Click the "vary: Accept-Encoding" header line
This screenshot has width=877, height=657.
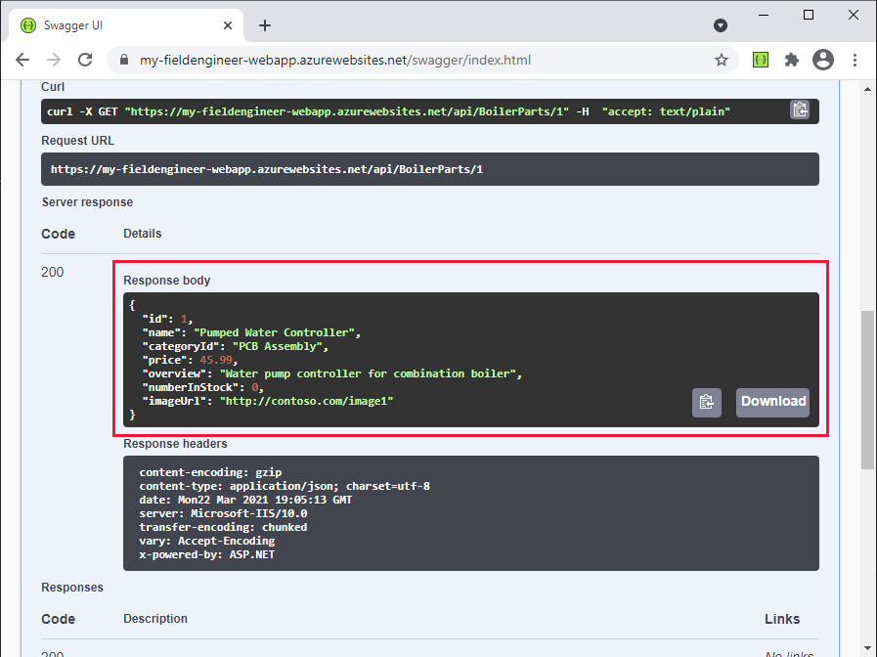click(207, 542)
